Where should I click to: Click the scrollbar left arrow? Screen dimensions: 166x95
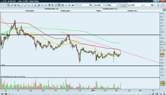tap(12, 93)
